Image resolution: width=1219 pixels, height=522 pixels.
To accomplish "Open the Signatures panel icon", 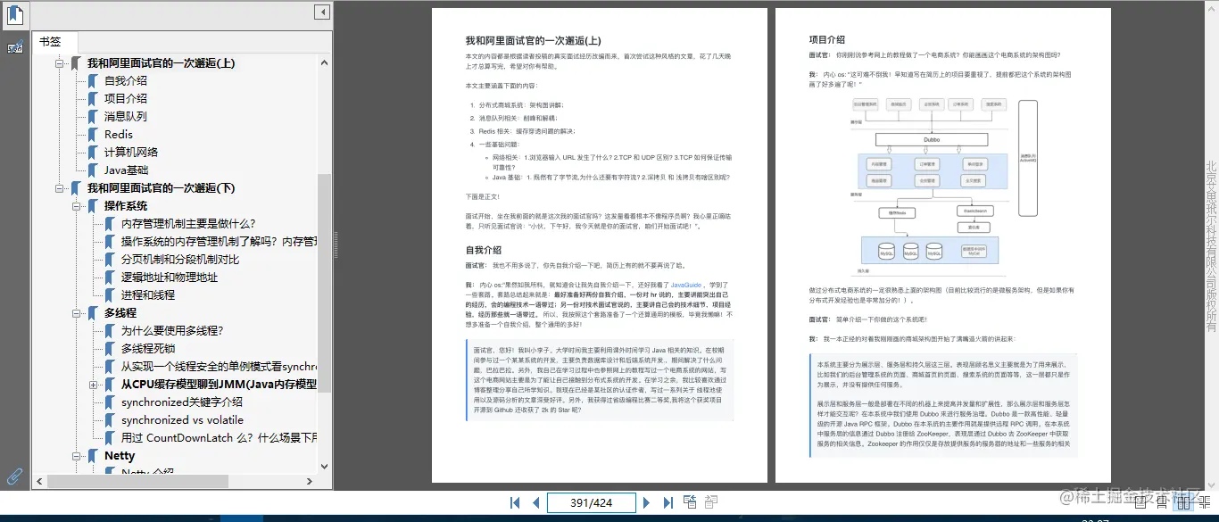I will 15,47.
